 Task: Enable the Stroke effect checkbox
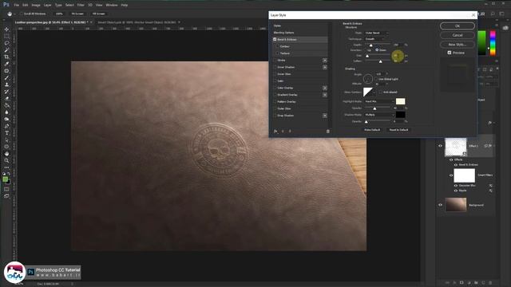275,61
